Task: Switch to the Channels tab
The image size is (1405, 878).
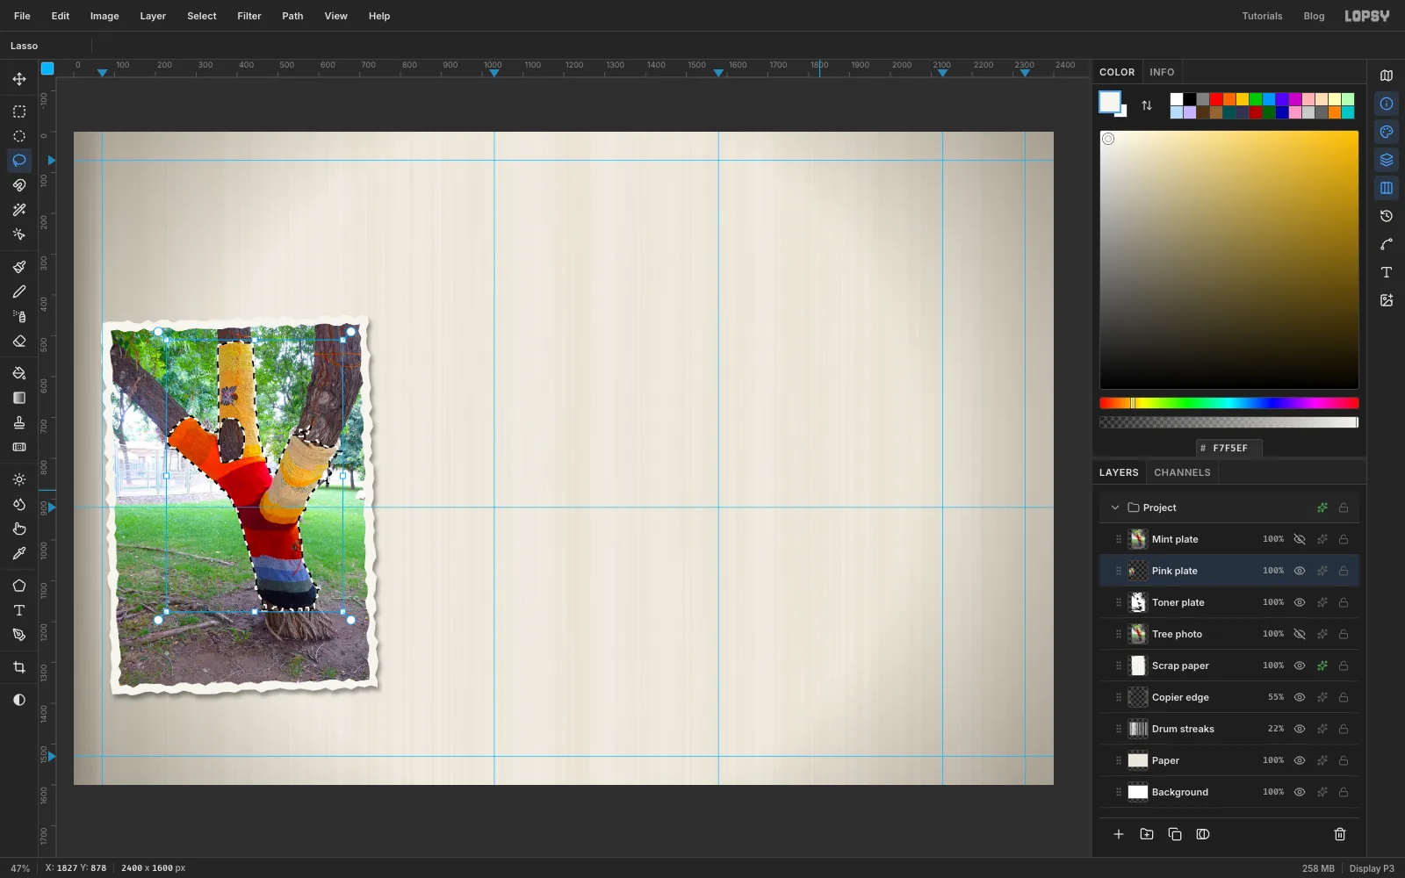Action: pyautogui.click(x=1182, y=472)
